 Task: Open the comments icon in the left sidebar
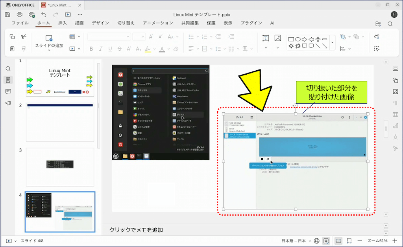tap(8, 91)
